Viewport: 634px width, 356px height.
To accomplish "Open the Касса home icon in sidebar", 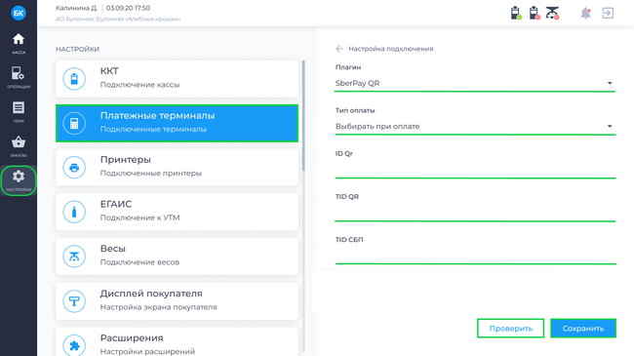I will pos(19,43).
